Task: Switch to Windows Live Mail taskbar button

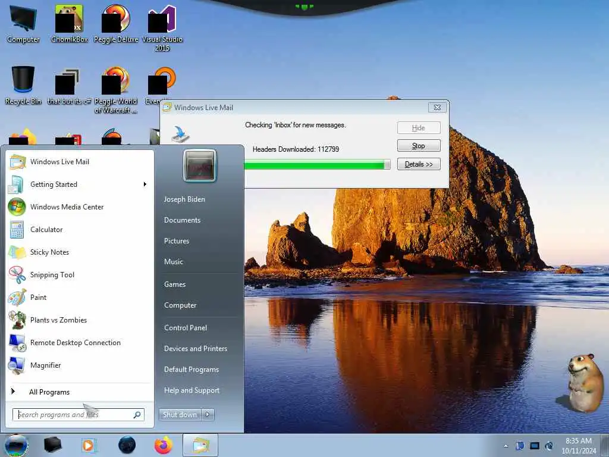Action: pyautogui.click(x=200, y=445)
